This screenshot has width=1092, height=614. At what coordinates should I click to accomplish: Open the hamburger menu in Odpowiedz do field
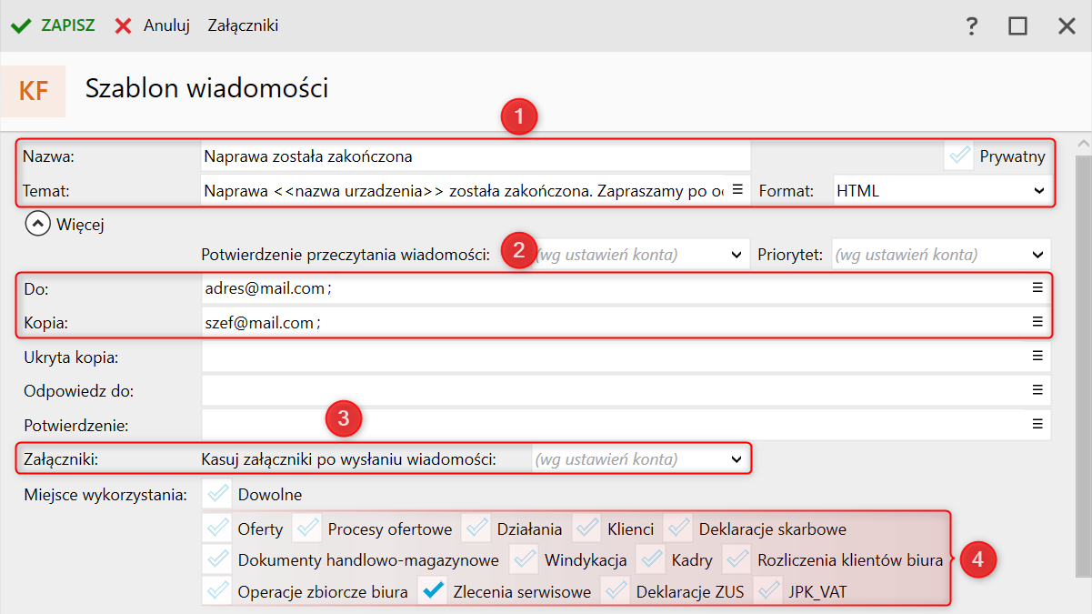coord(1037,389)
